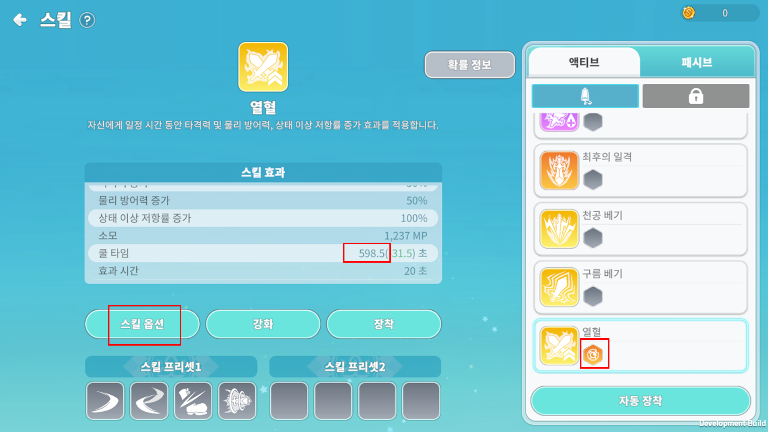Click first empty slot in 스킬 프리셋2
The height and width of the screenshot is (432, 768).
coord(289,401)
